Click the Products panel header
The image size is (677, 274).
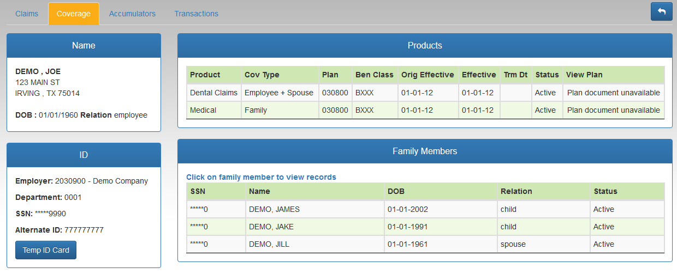(425, 45)
